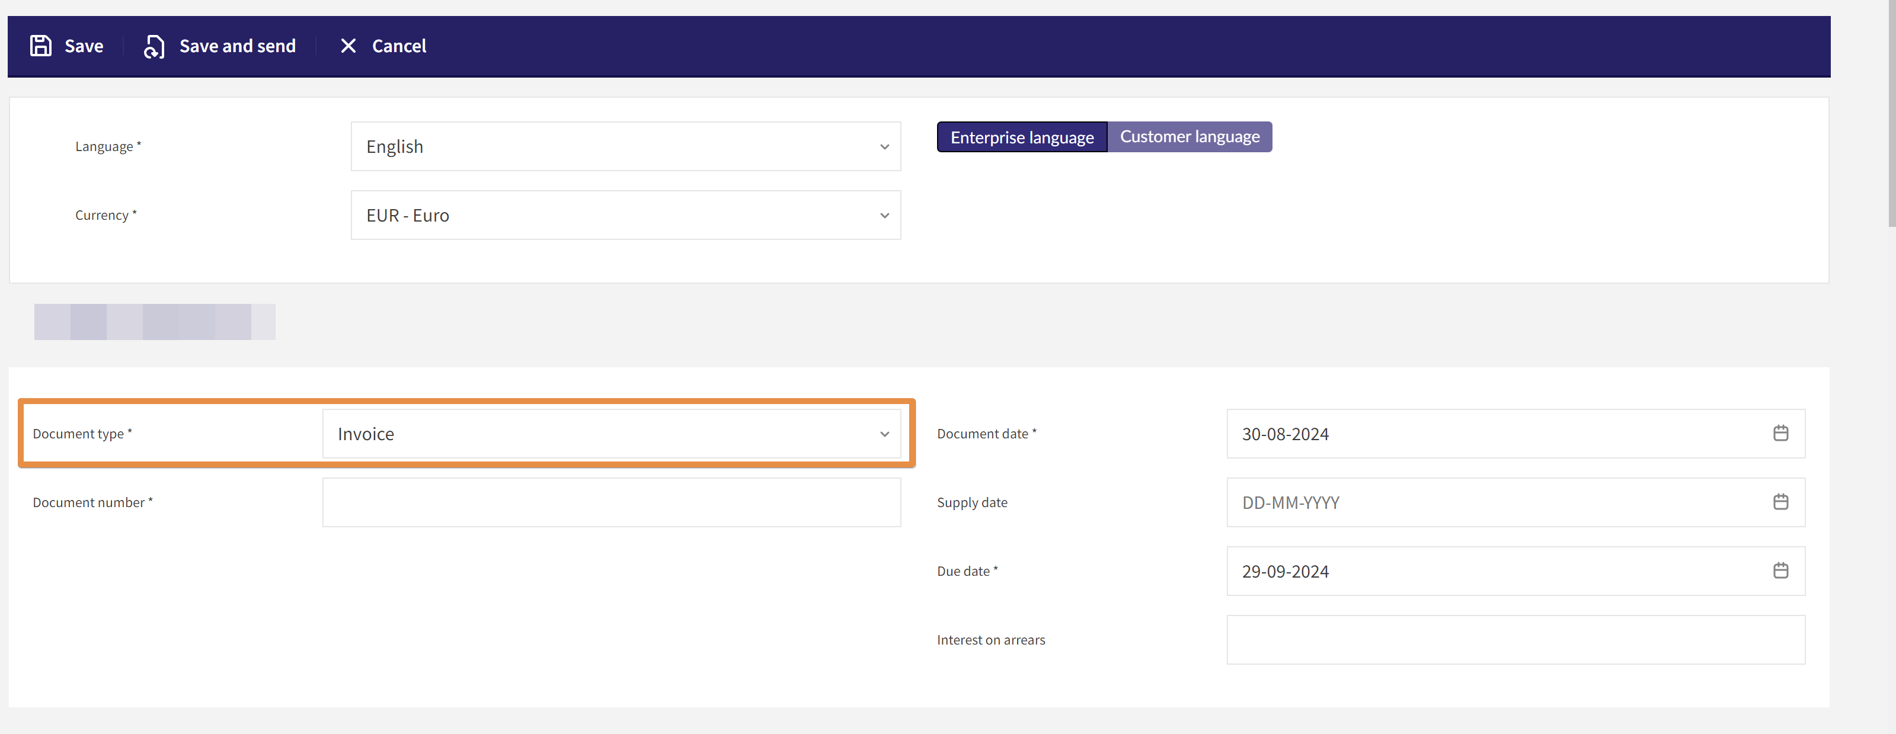The height and width of the screenshot is (734, 1896).
Task: Click the Cancel text
Action: point(399,46)
